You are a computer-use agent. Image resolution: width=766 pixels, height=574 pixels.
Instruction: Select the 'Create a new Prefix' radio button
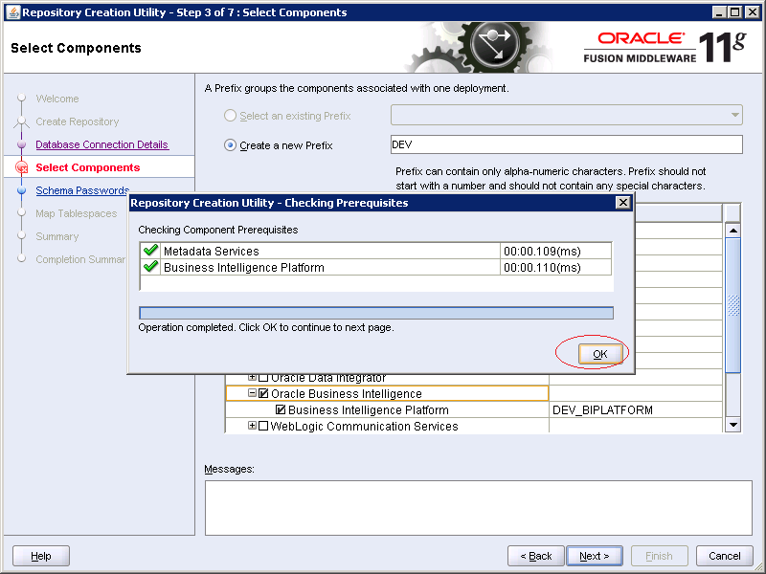(x=230, y=145)
